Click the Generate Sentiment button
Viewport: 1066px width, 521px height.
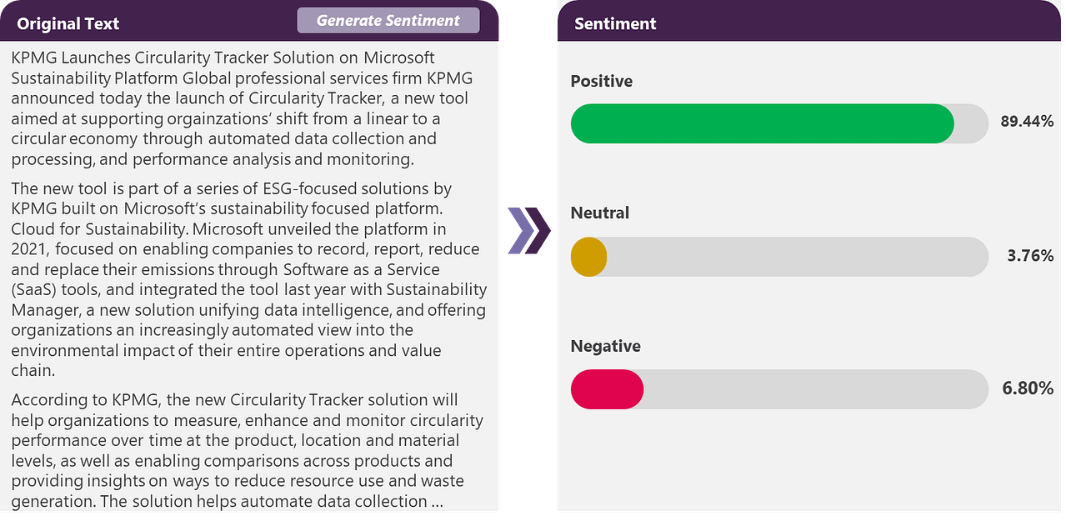388,21
